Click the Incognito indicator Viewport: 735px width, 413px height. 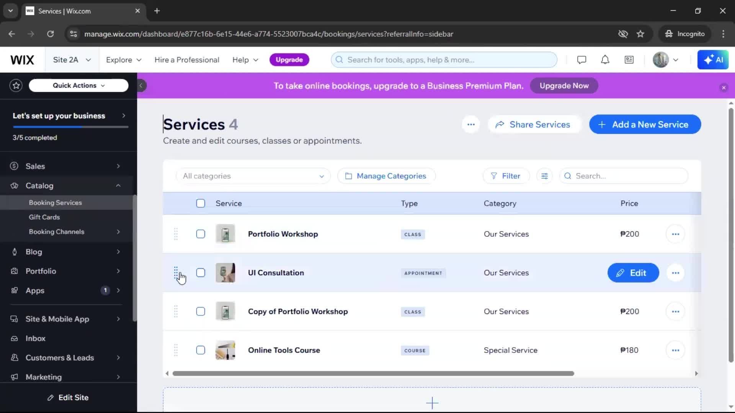[x=685, y=34]
